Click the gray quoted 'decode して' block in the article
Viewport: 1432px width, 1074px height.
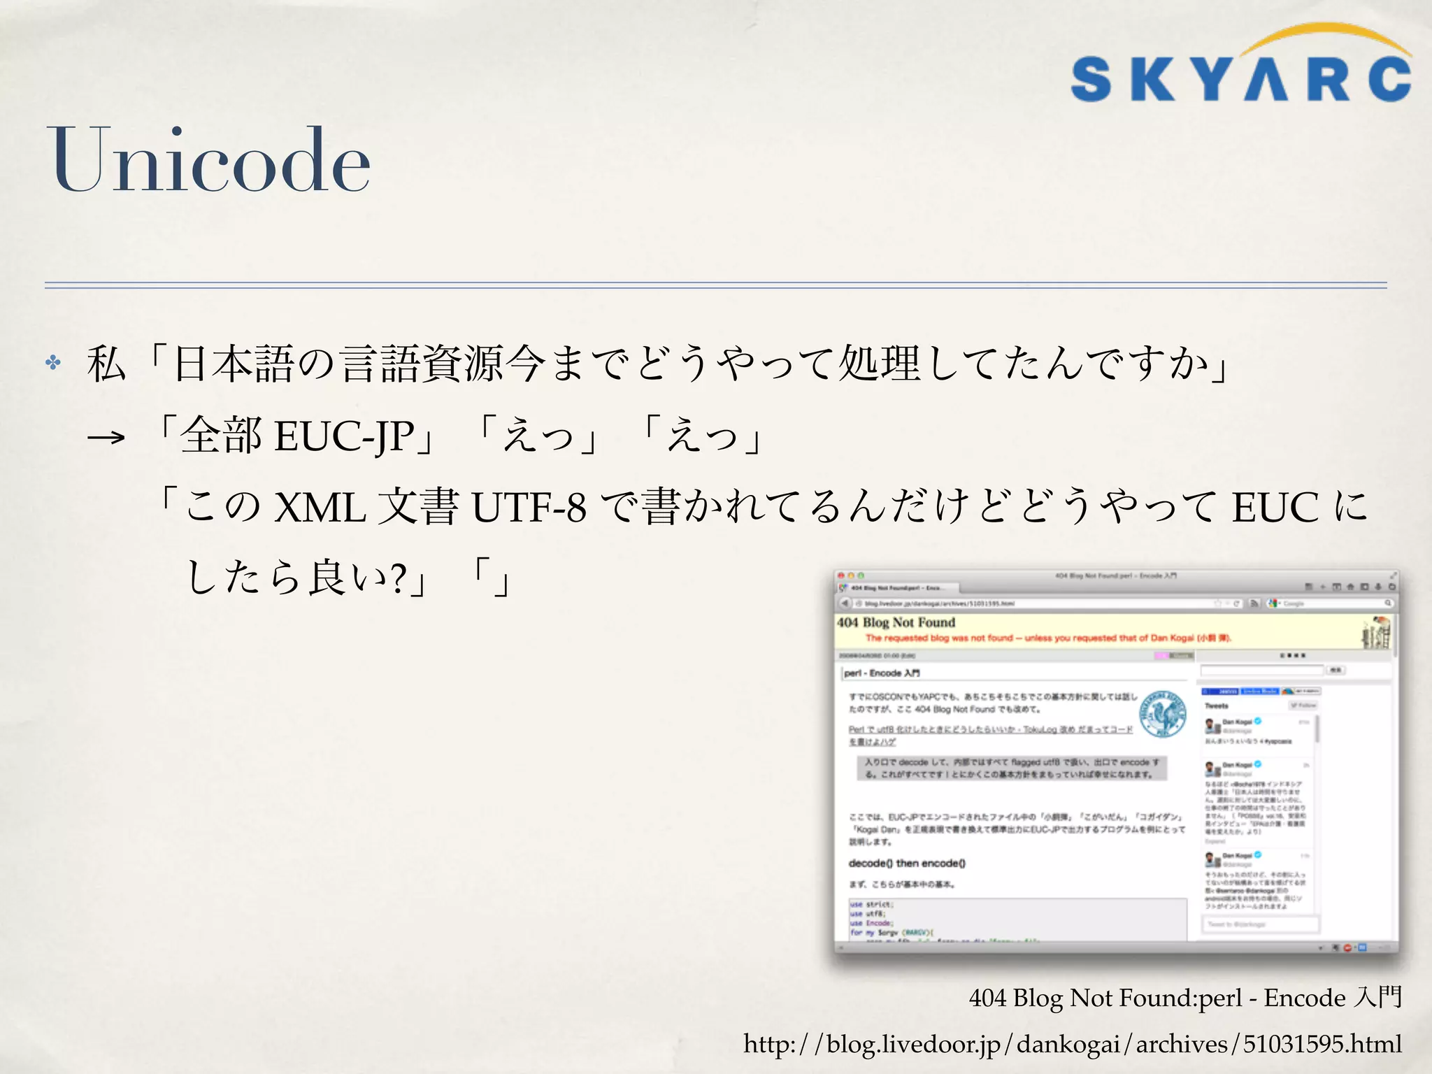tap(1012, 768)
